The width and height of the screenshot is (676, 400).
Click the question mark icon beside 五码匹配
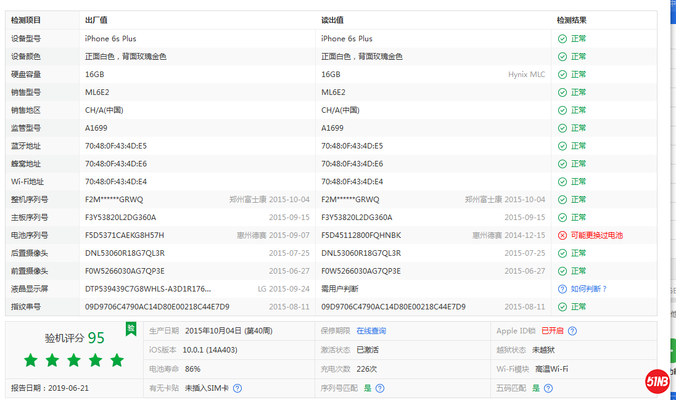coord(548,388)
